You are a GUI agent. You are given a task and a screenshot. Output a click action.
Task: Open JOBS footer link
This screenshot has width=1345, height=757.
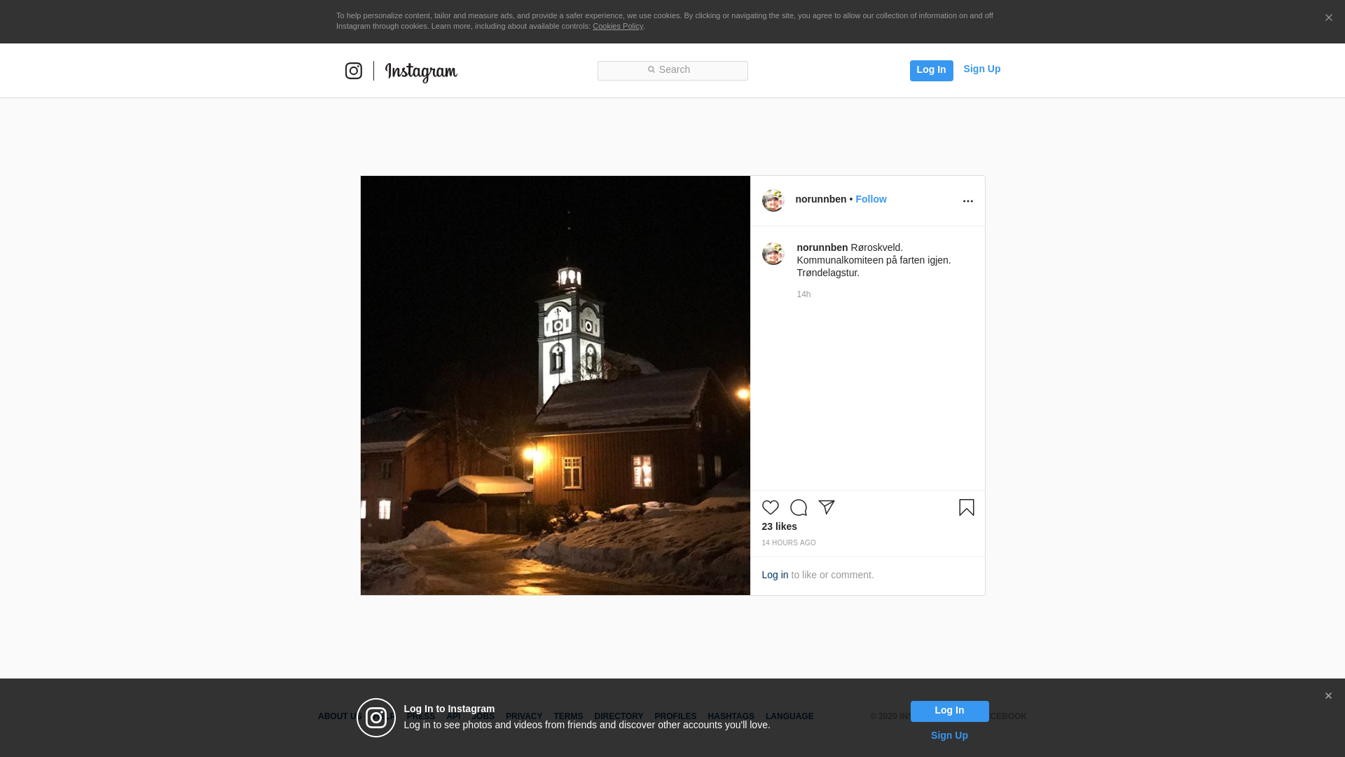(x=483, y=716)
